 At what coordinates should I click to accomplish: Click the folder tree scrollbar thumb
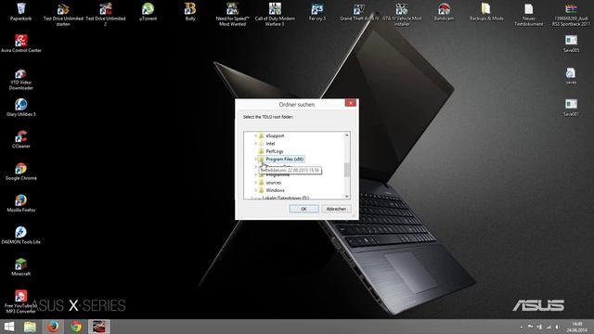pyautogui.click(x=346, y=170)
